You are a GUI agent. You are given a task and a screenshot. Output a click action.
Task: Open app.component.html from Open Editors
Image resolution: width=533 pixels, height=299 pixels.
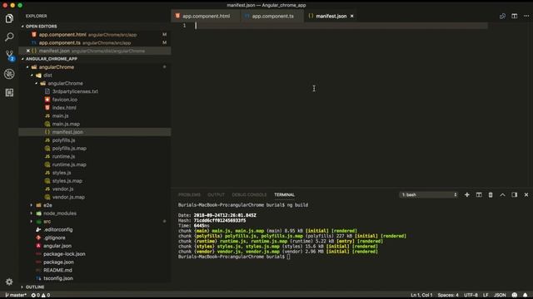(62, 35)
